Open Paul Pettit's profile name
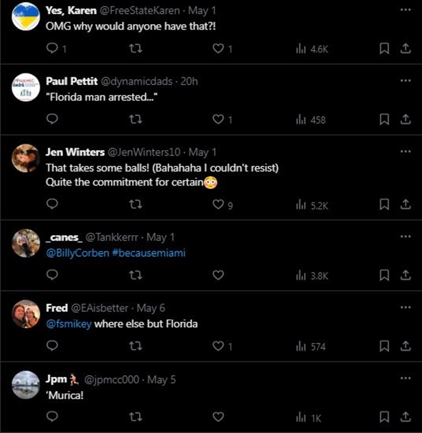Viewport: 422px width, 433px height. (71, 82)
